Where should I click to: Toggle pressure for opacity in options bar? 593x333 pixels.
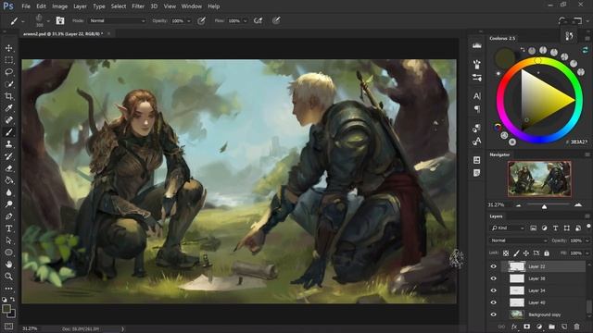(202, 20)
